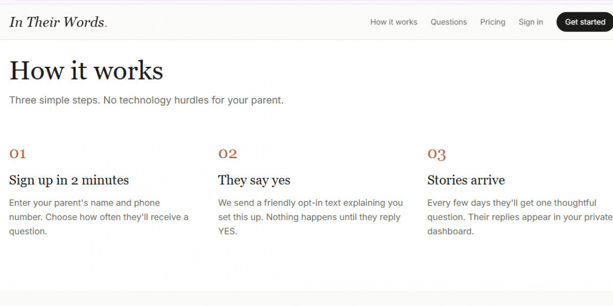The height and width of the screenshot is (306, 613).
Task: Select the Sign in link
Action: click(531, 22)
